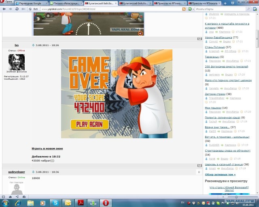
Task: Launch Internet Explorer from the taskbar
Action: click(x=18, y=203)
